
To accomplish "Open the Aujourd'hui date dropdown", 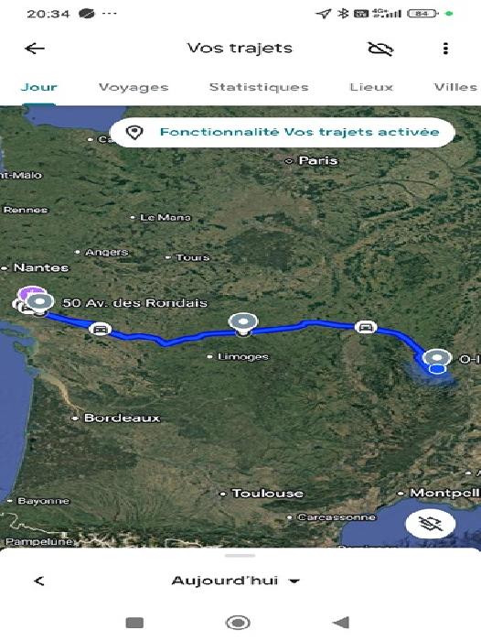I will [x=236, y=581].
